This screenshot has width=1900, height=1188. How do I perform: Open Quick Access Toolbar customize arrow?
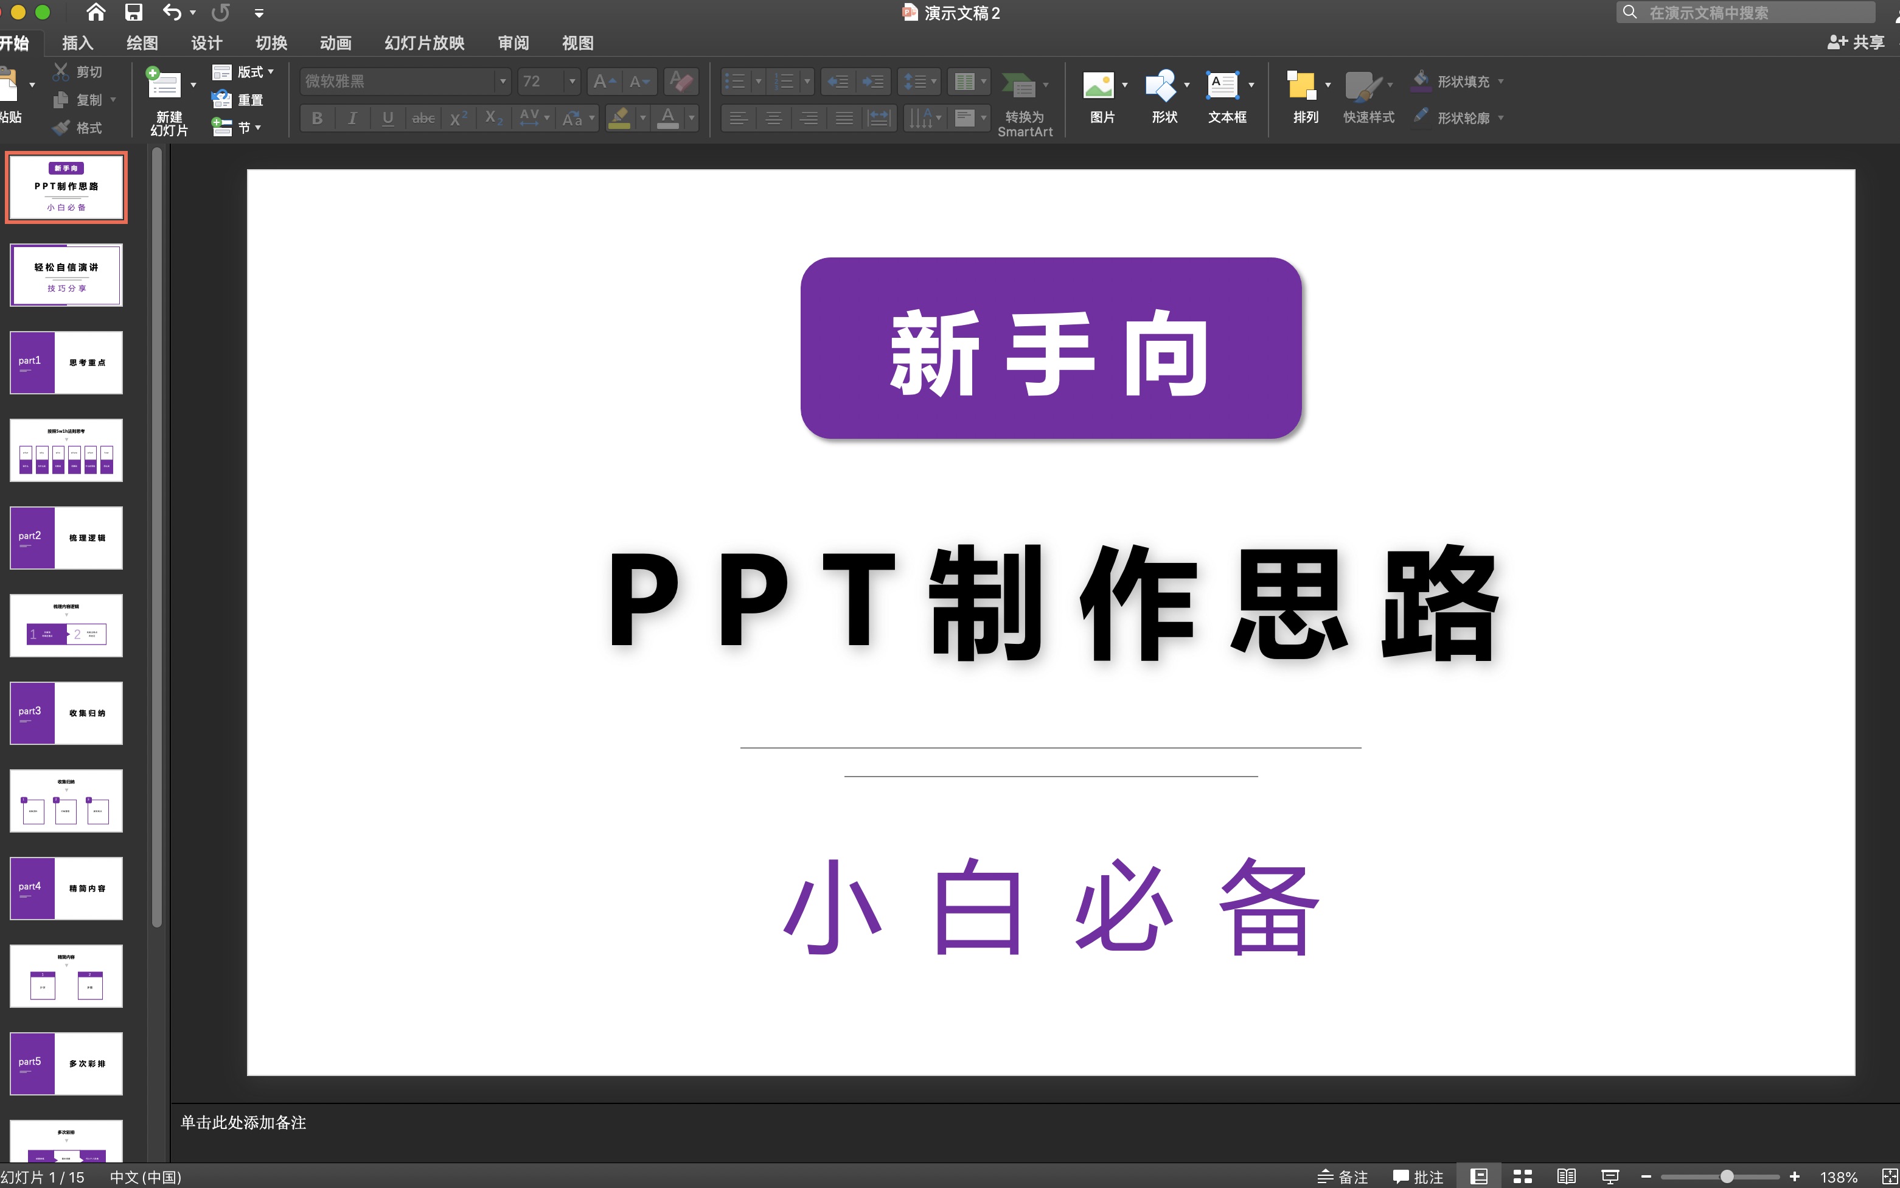pos(259,13)
